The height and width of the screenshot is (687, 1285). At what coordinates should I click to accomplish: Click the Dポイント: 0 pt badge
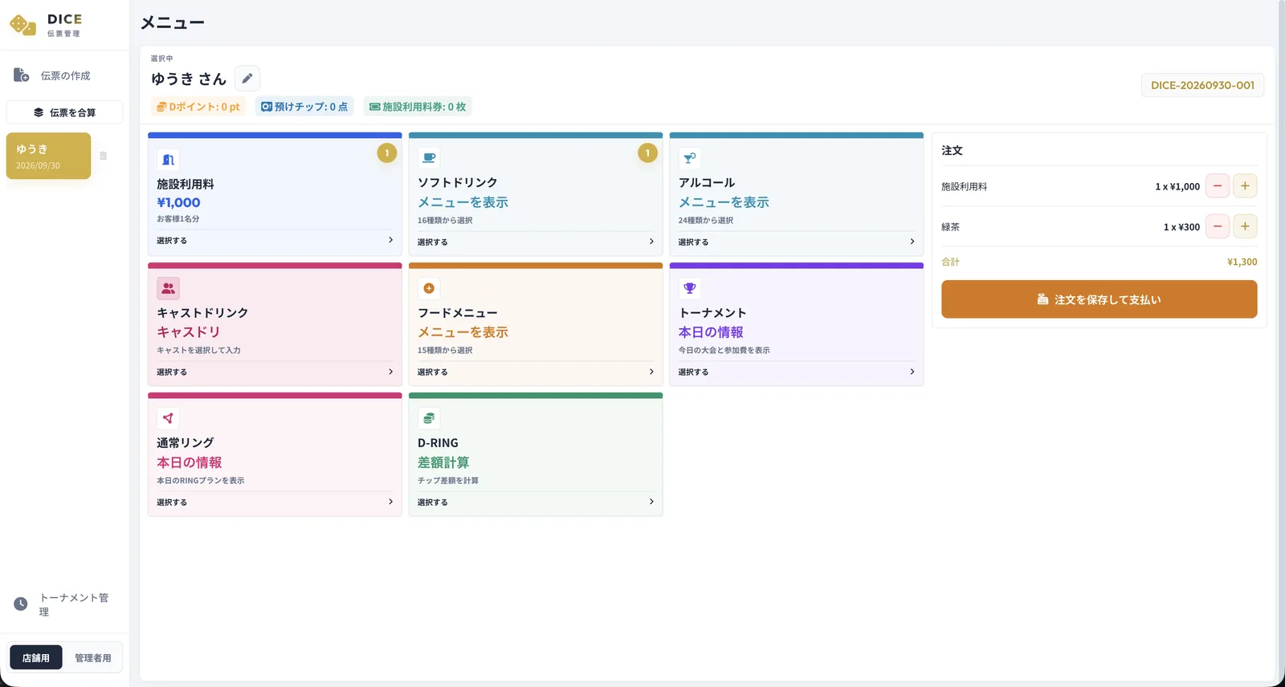198,107
